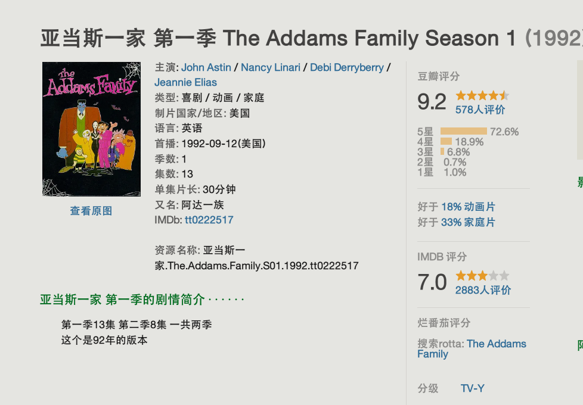Open 家庭片 genre ranking link
This screenshot has height=405, width=583.
pyautogui.click(x=468, y=222)
